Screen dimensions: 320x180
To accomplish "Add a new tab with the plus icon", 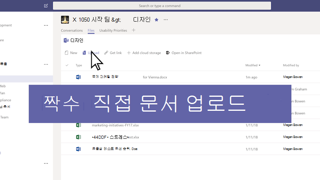I will (x=134, y=30).
